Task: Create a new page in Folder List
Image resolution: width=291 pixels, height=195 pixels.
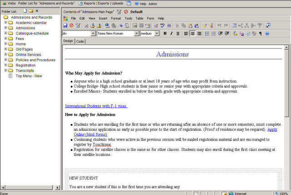Action: [25, 11]
